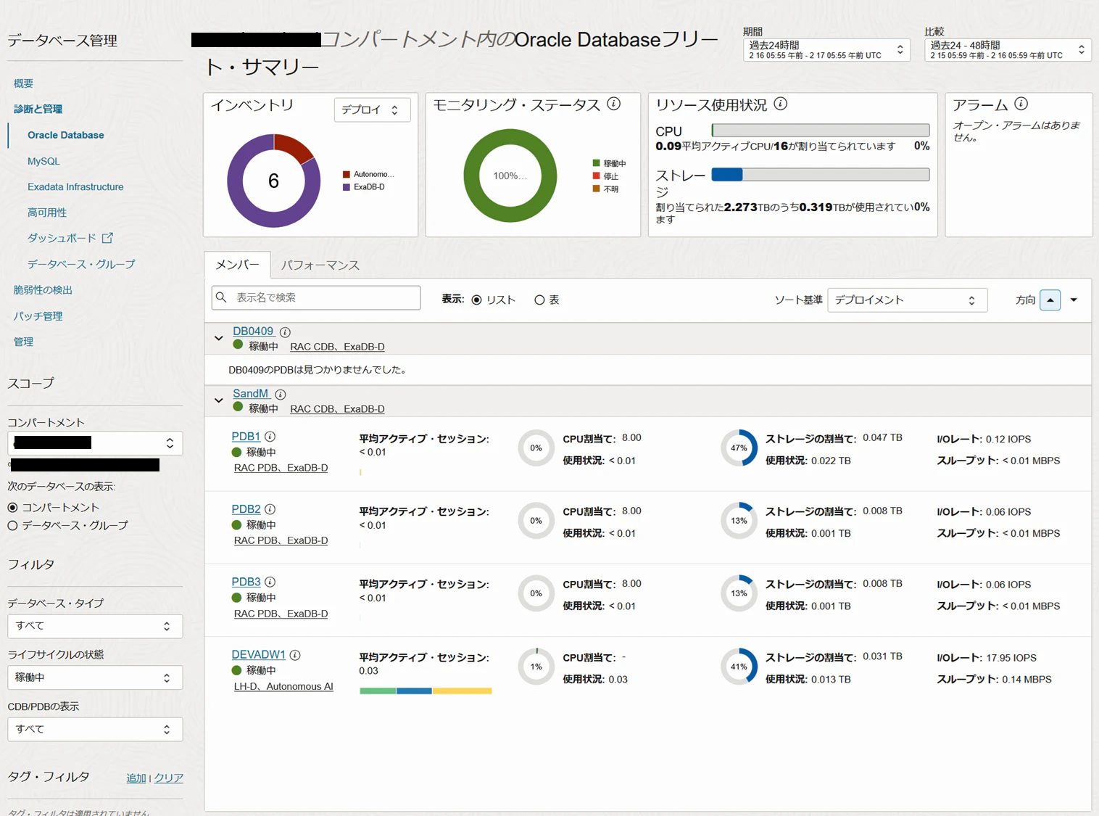Select コンパートメント scope radio button
Image resolution: width=1099 pixels, height=816 pixels.
pyautogui.click(x=12, y=508)
